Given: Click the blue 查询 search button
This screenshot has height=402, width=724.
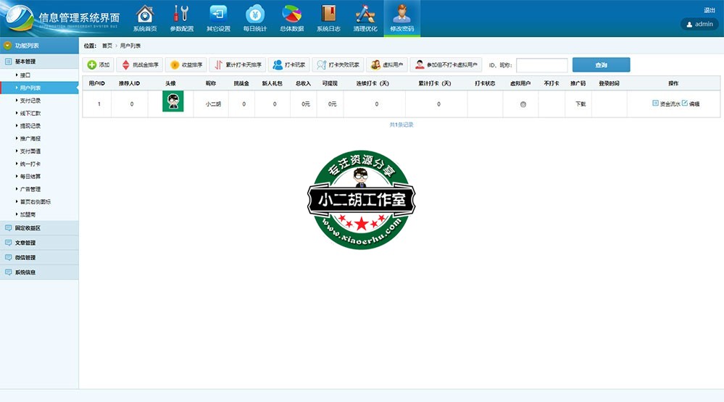Looking at the screenshot, I should [x=601, y=65].
